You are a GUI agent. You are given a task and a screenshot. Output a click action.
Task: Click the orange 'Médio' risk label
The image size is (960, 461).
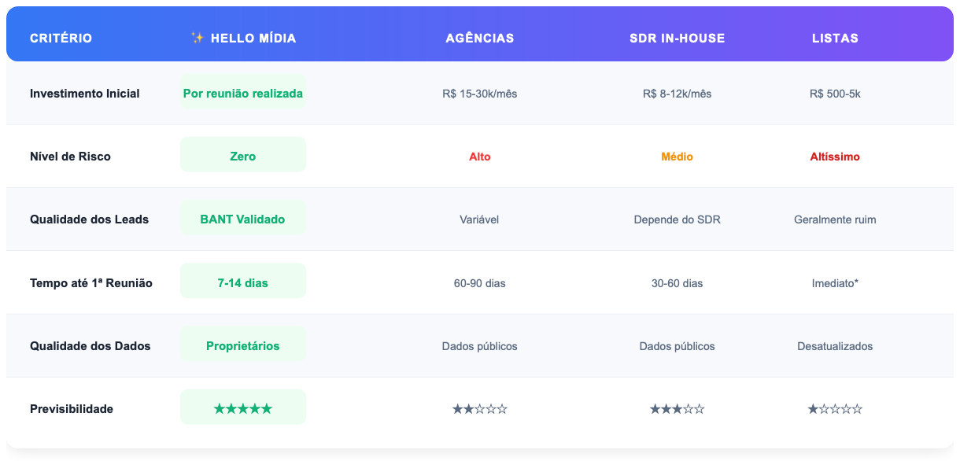pyautogui.click(x=677, y=157)
